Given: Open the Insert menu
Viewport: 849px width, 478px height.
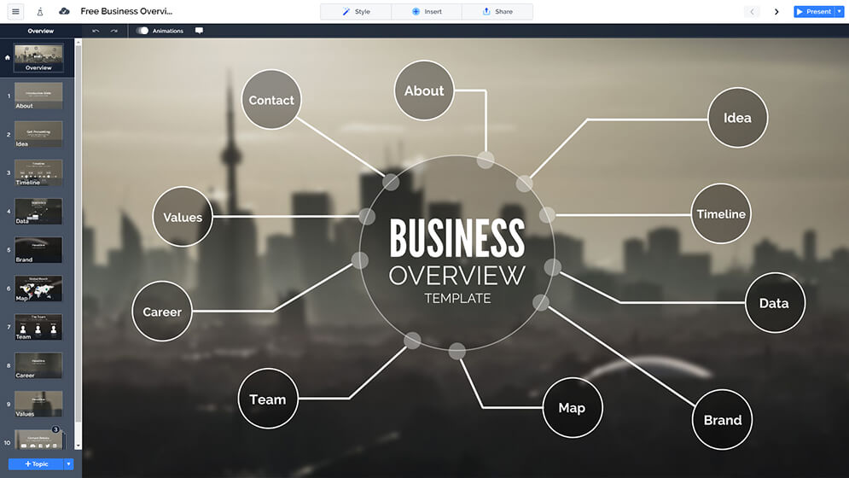Looking at the screenshot, I should (x=427, y=12).
